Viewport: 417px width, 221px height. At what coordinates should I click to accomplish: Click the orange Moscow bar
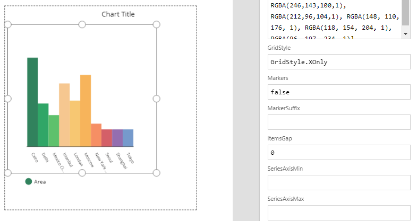[86, 111]
